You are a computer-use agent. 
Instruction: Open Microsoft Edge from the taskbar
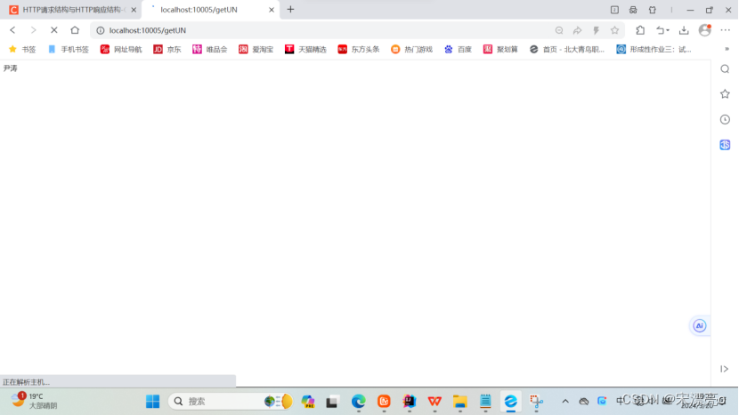[x=359, y=402]
